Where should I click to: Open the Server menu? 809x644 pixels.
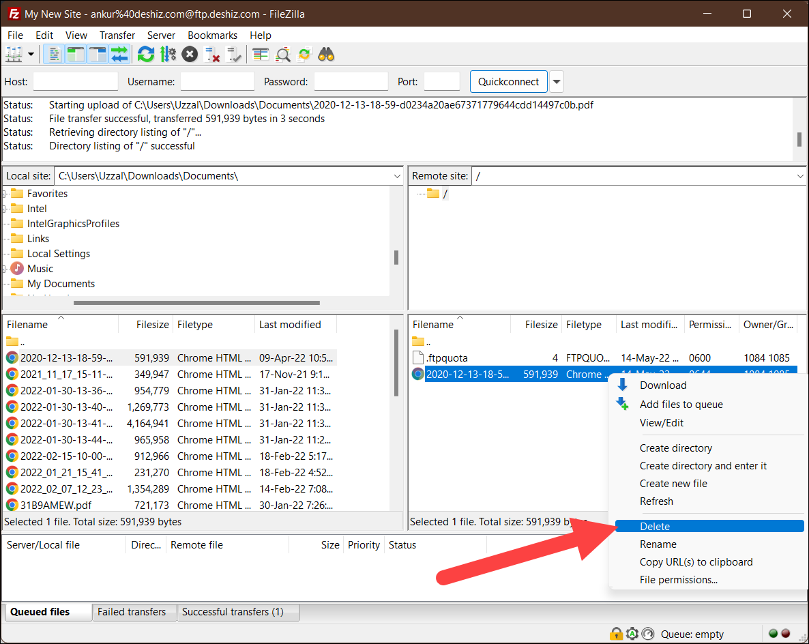(x=161, y=35)
